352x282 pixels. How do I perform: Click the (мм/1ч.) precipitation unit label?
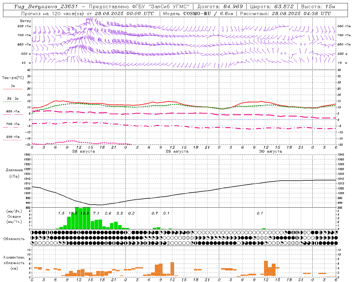click(x=14, y=222)
